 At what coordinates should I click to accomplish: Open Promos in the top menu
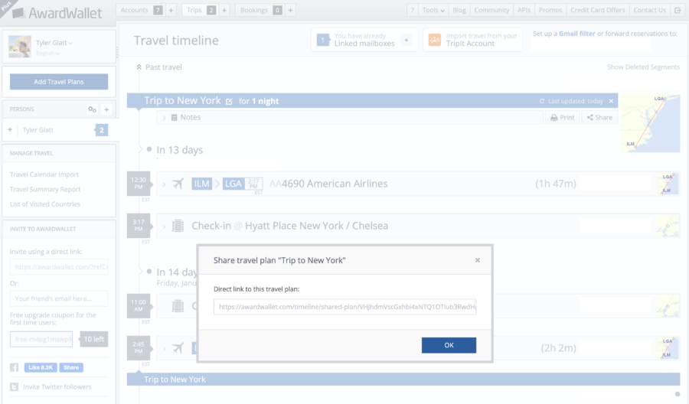[550, 10]
